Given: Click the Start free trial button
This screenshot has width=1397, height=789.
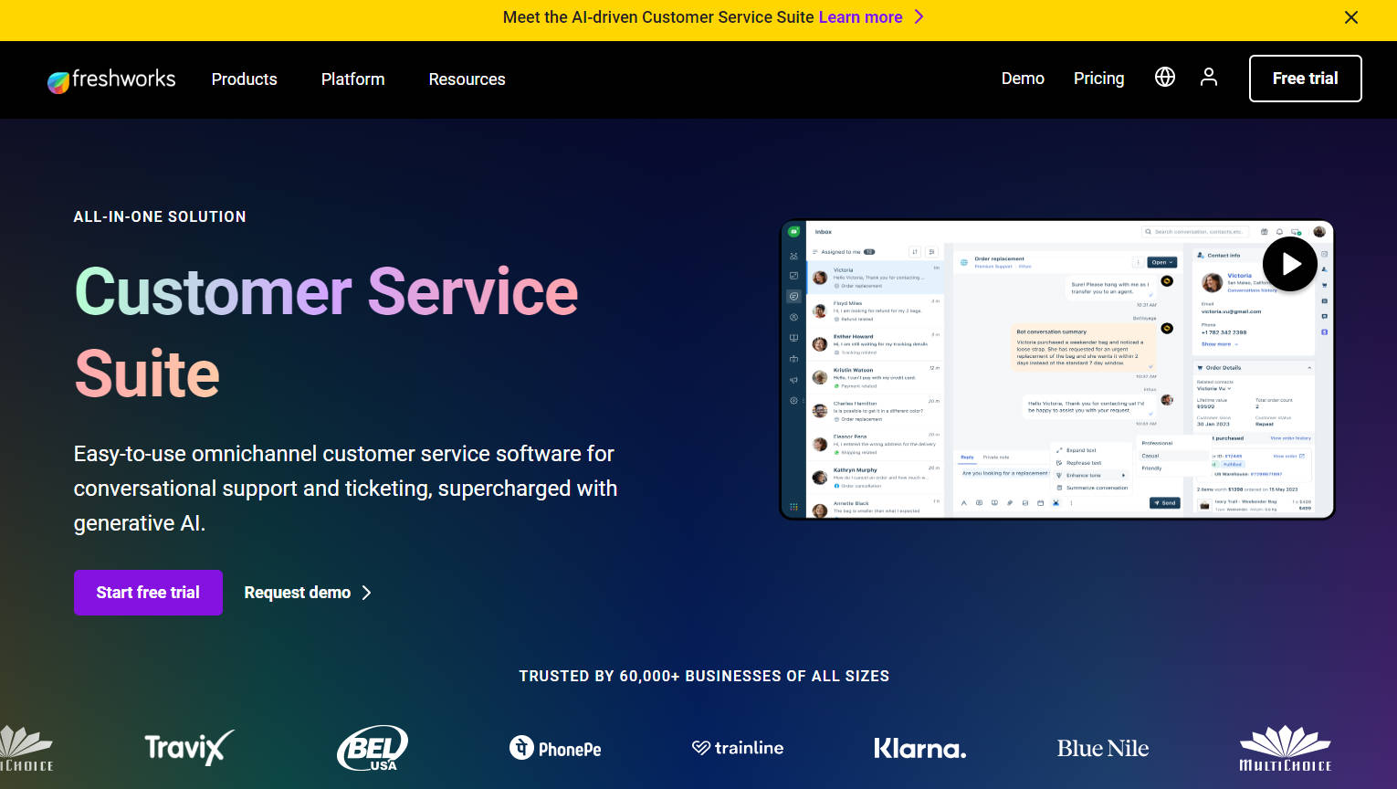Looking at the screenshot, I should coord(148,592).
